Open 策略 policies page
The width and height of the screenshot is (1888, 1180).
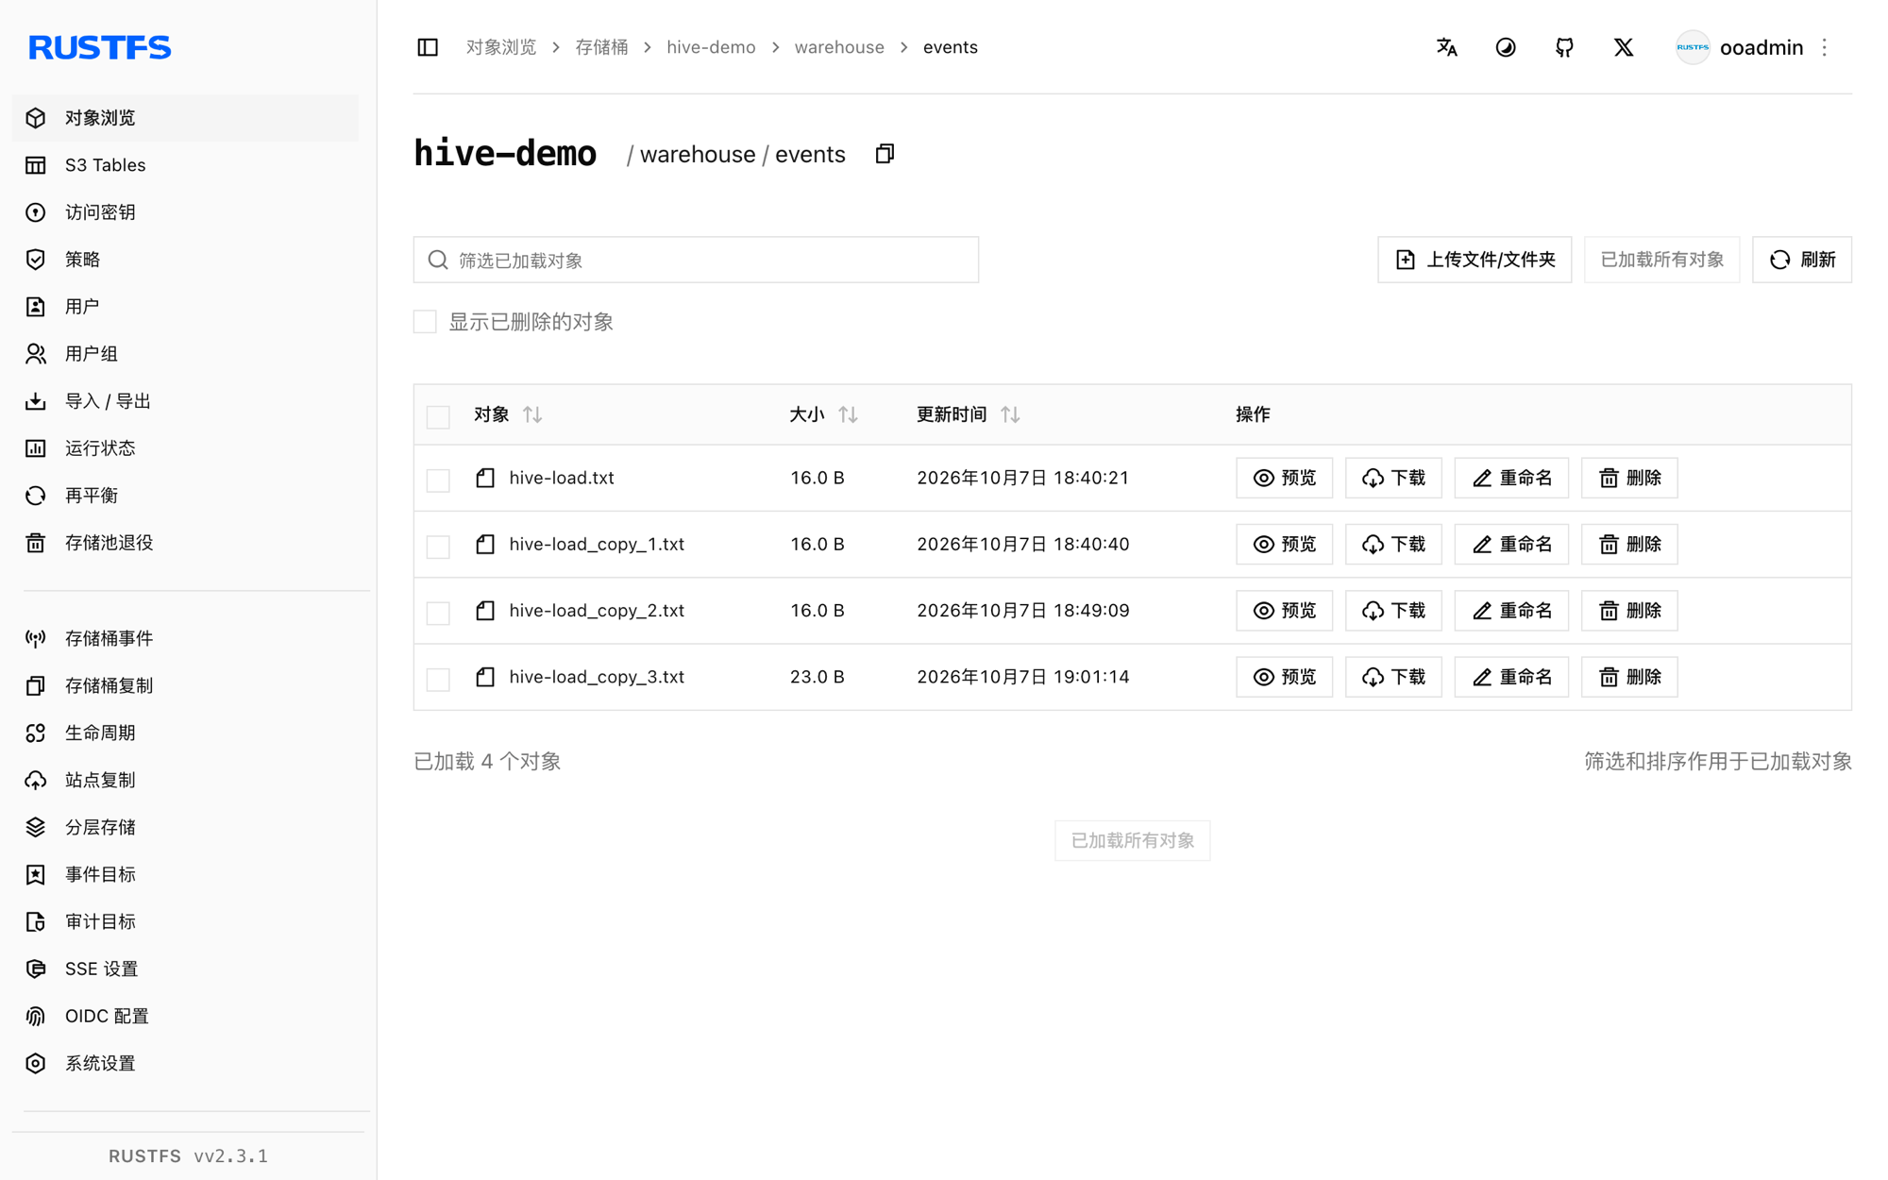pyautogui.click(x=185, y=260)
